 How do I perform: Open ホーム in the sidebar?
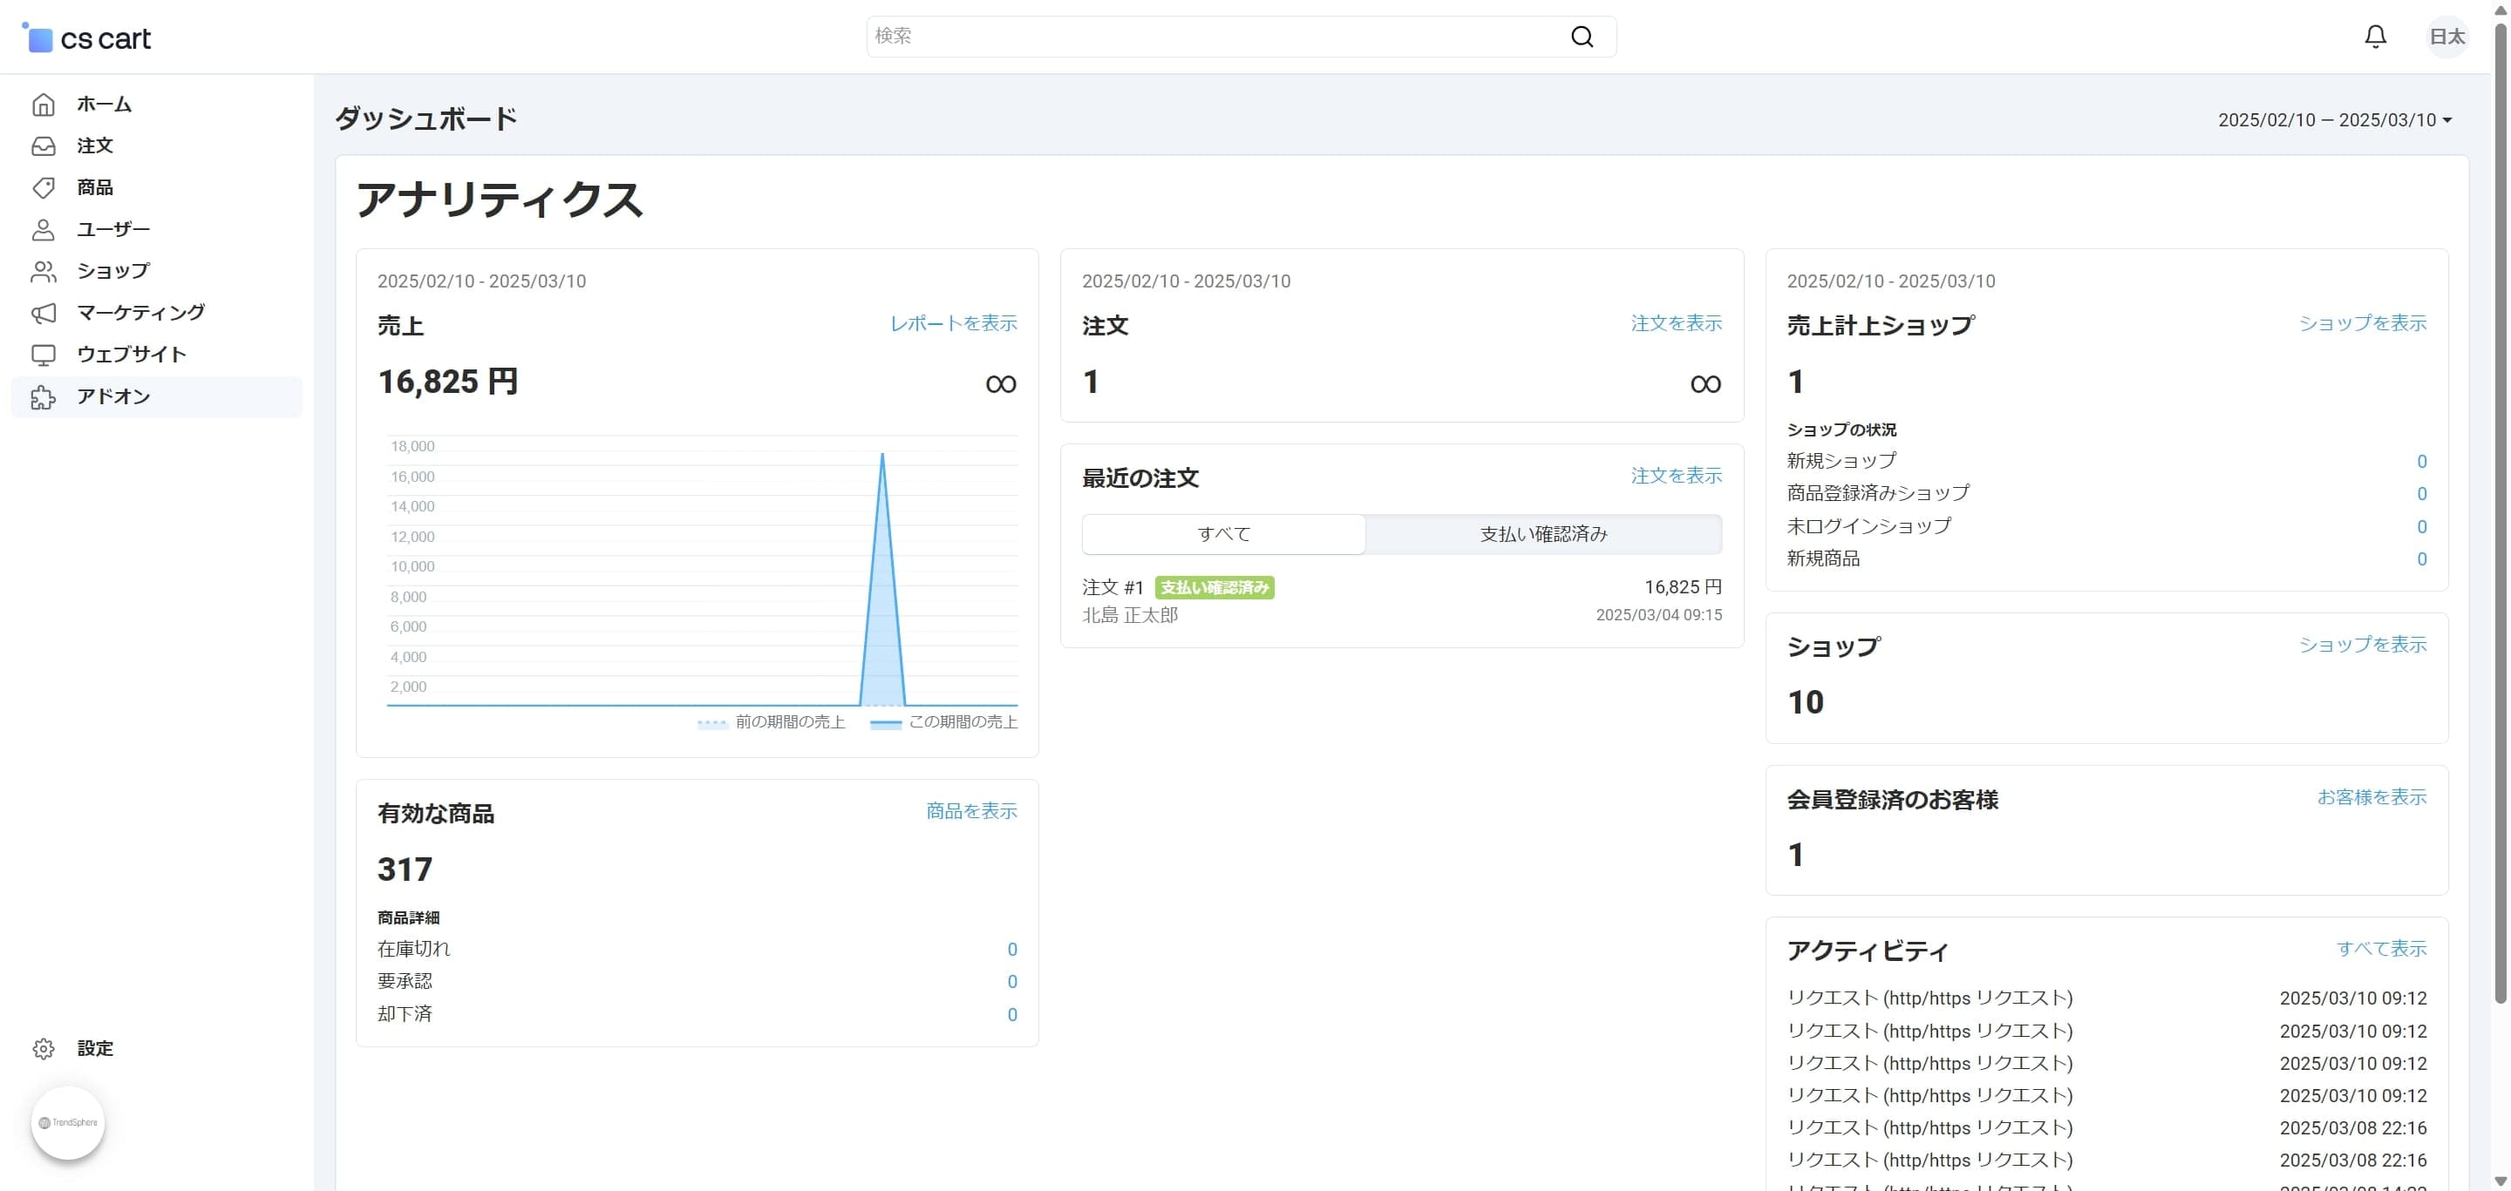tap(156, 105)
